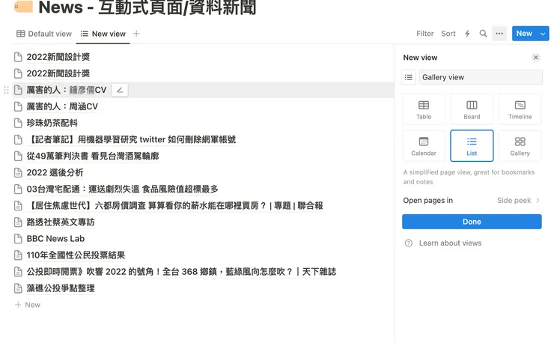Open 03台灣宅配通 page
The height and width of the screenshot is (343, 554).
122,189
